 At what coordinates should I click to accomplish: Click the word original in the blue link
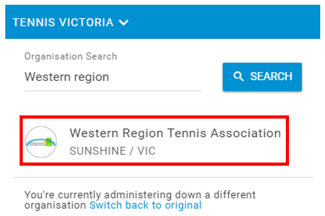coord(183,205)
